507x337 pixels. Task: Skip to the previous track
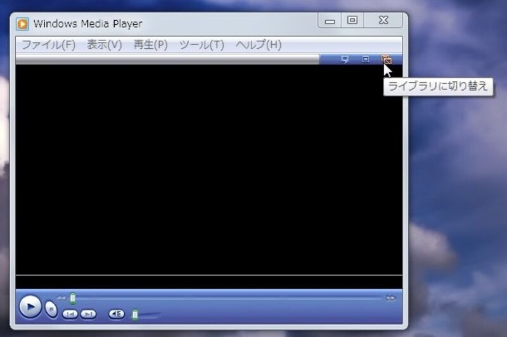[x=70, y=314]
